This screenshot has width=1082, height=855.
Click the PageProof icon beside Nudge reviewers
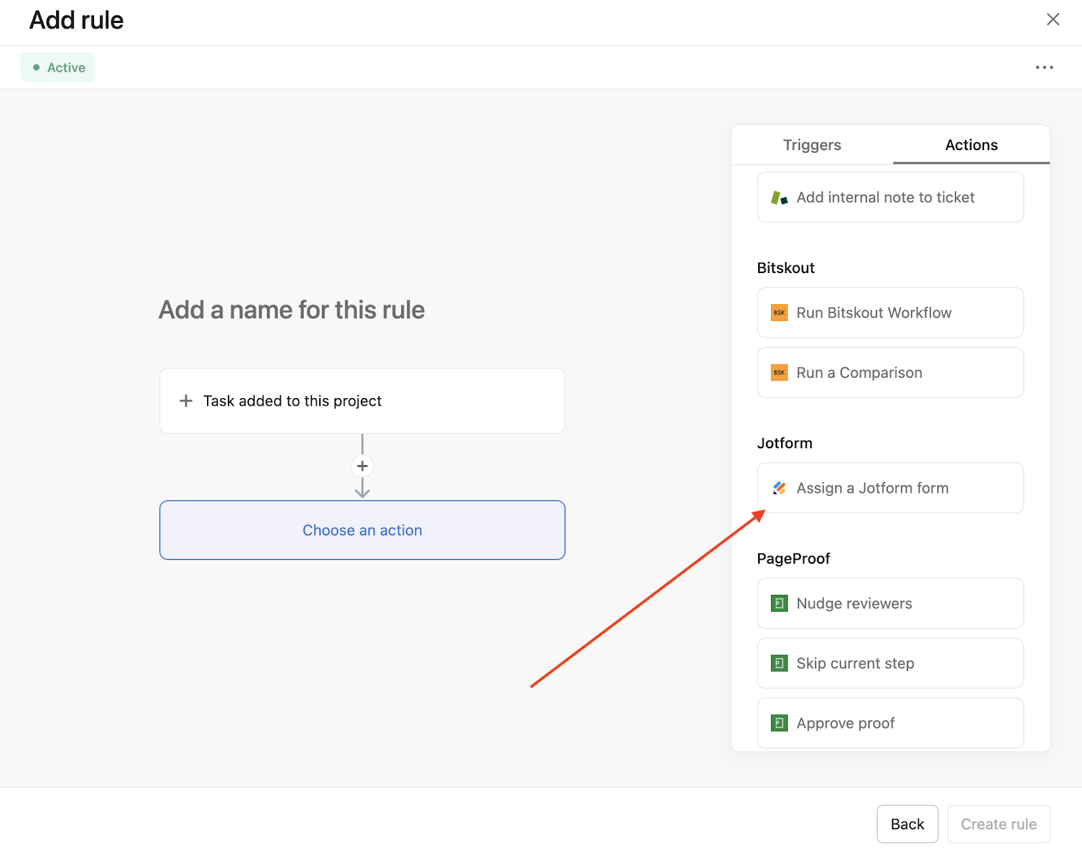pyautogui.click(x=779, y=604)
